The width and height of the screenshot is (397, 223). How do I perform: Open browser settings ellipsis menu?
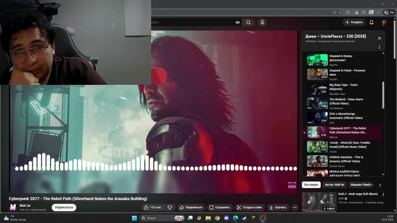(x=379, y=12)
